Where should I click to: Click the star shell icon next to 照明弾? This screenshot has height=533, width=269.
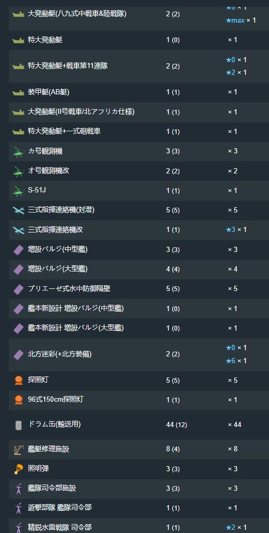(x=18, y=469)
